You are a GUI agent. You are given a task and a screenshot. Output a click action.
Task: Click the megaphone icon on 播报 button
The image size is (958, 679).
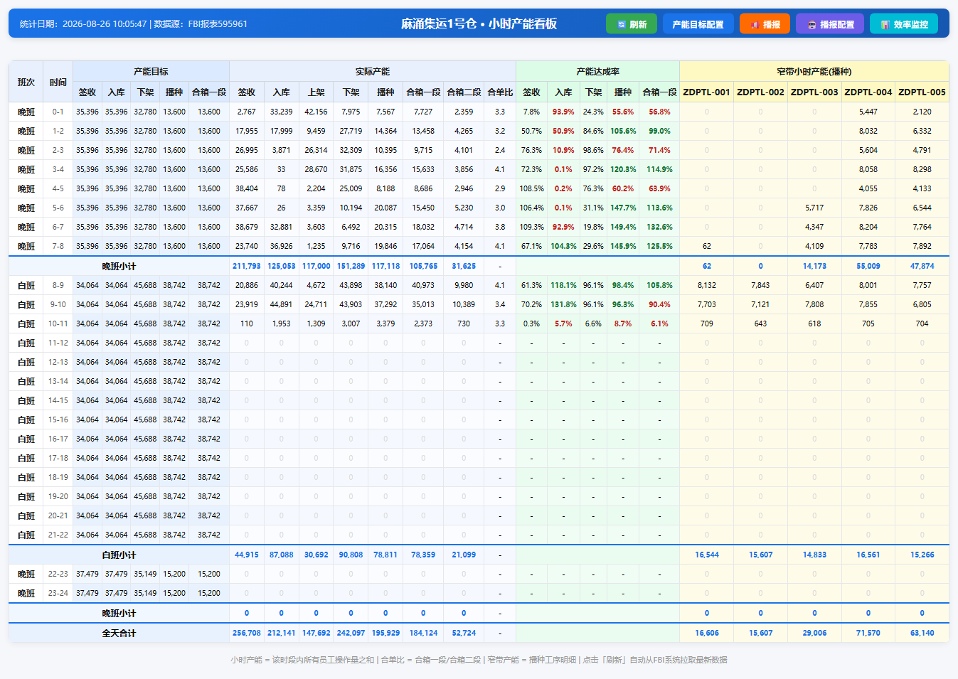[x=755, y=24]
